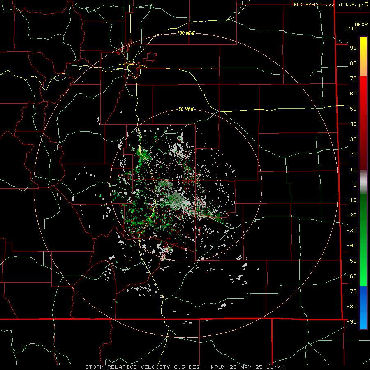
Task: Click the -30 value on velocity scale
Action: 351,231
